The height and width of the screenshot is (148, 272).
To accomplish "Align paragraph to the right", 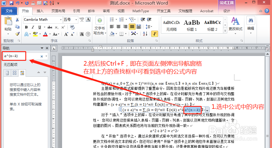I will point(125,26).
